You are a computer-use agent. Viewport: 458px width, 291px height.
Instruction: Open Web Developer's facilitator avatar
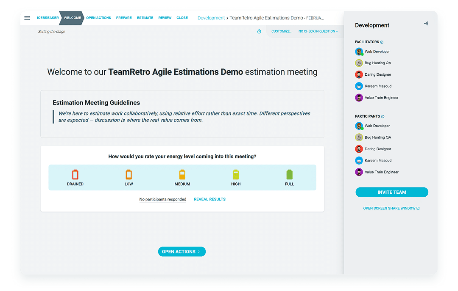[x=358, y=51]
